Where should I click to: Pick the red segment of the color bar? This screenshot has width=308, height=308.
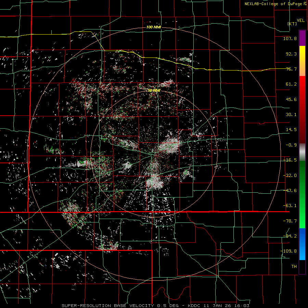pos(302,110)
